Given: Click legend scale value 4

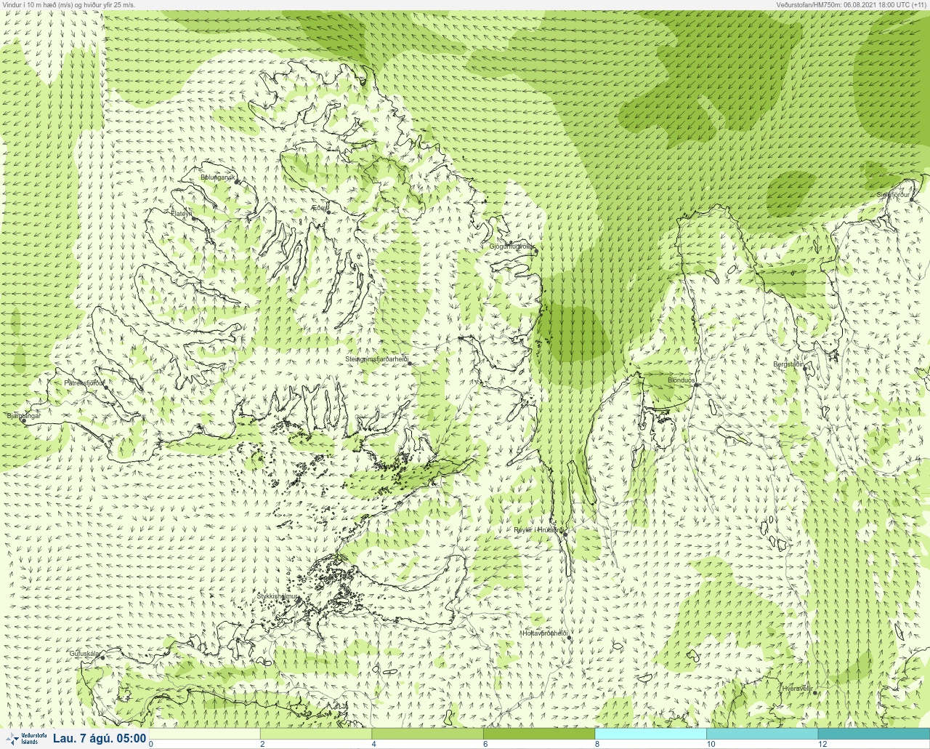Looking at the screenshot, I should [374, 744].
